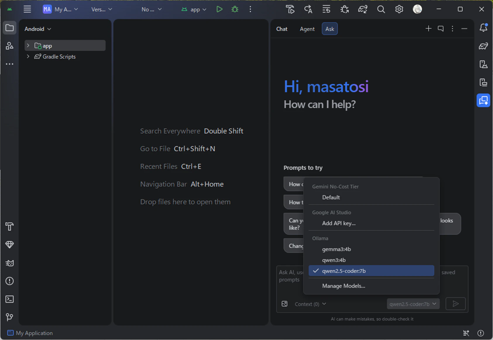The width and height of the screenshot is (493, 340).
Task: Attach image to the prompt
Action: coord(284,304)
